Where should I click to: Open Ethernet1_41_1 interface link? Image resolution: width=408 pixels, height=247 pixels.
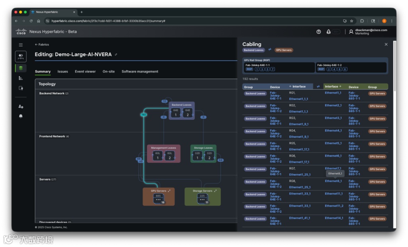pos(300,218)
